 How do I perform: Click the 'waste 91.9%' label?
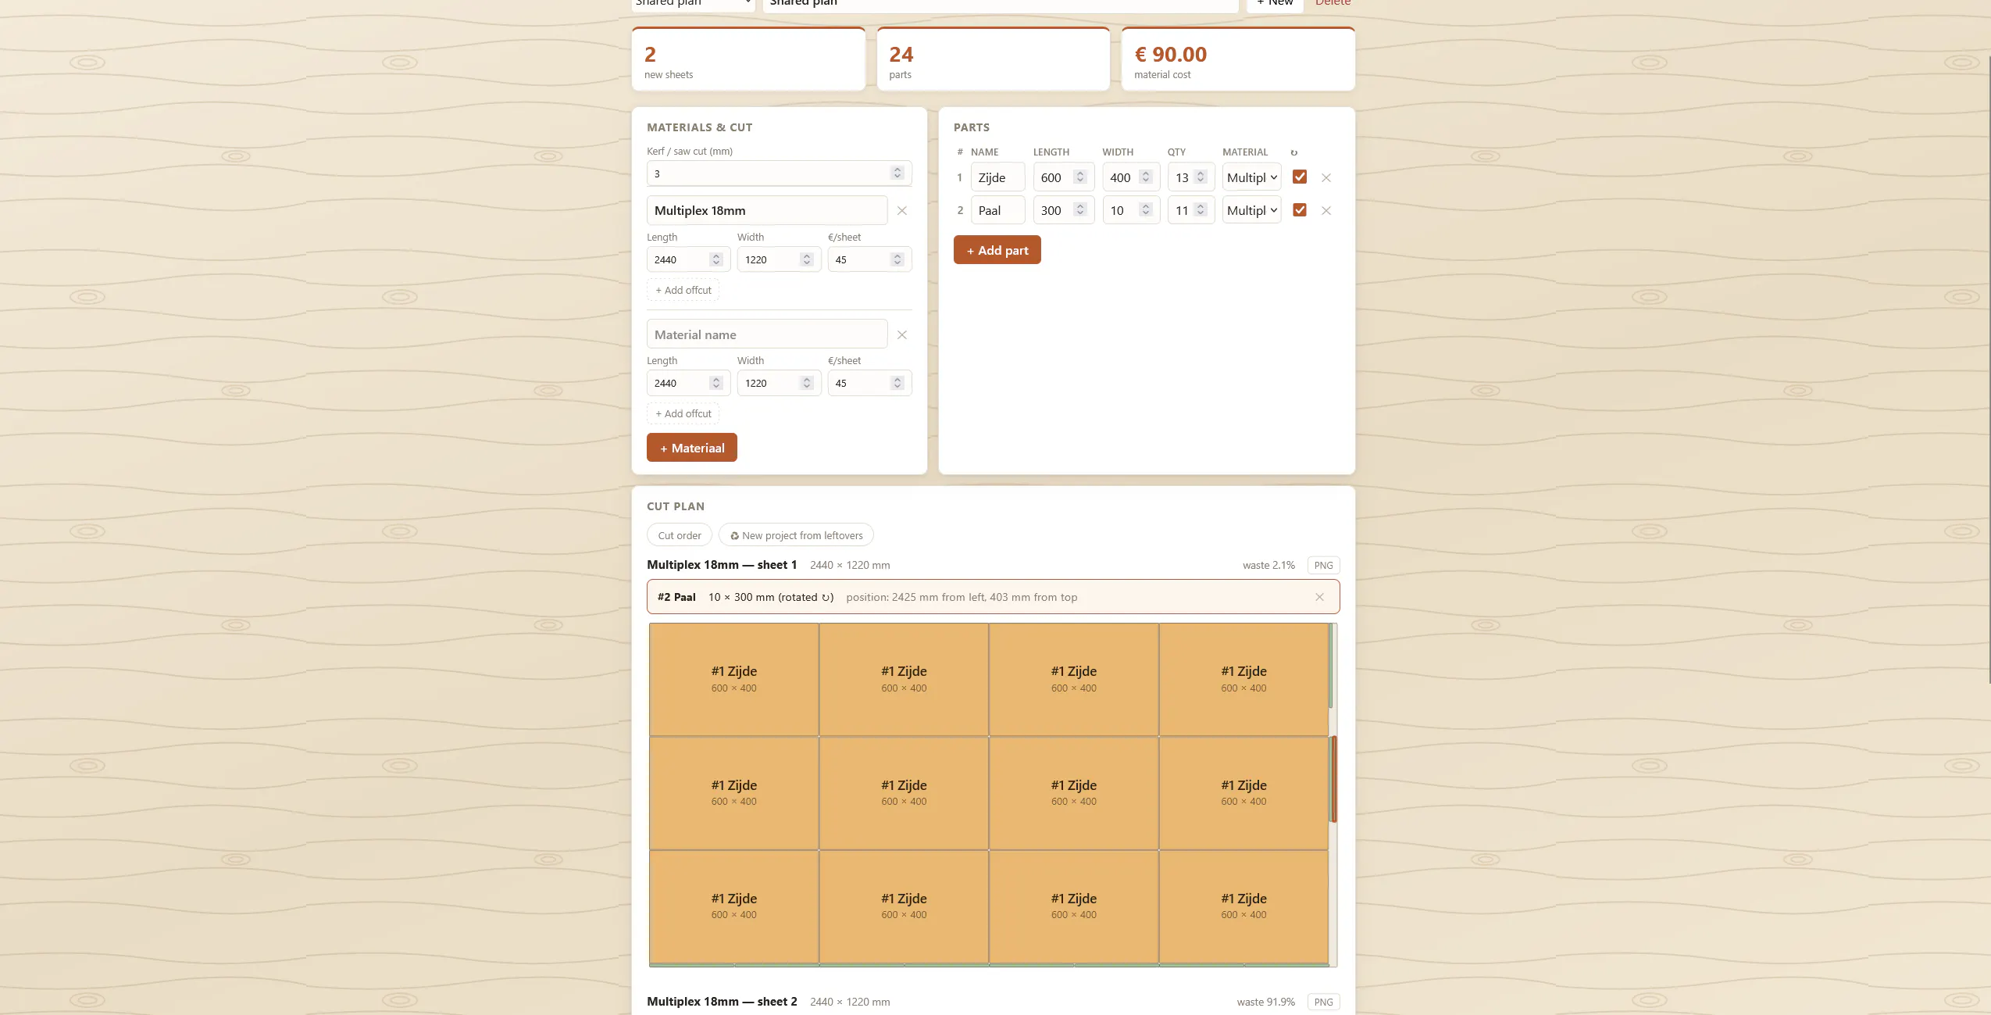[1265, 1002]
